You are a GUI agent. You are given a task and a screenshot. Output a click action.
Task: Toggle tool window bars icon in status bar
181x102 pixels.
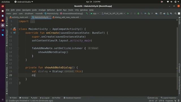pos(7,101)
